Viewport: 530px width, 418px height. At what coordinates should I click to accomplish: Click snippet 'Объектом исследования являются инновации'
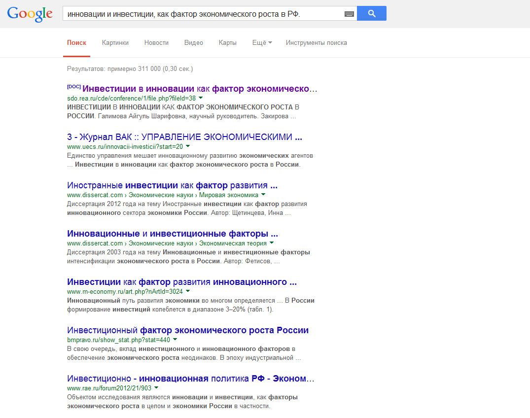pyautogui.click(x=137, y=397)
